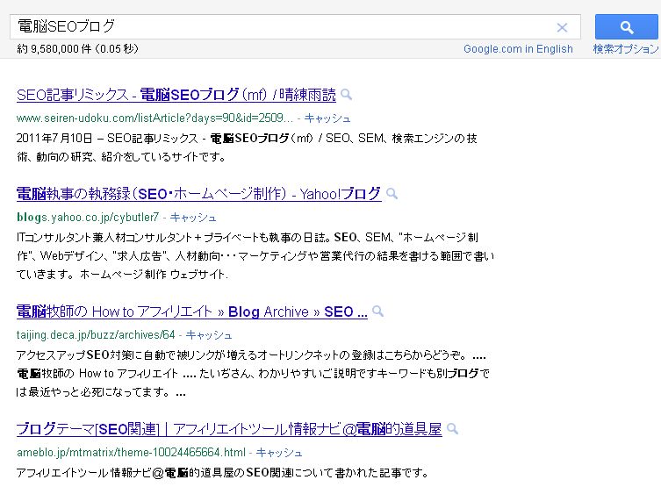Image resolution: width=661 pixels, height=487 pixels.
Task: Clear the search box with the X icon
Action: click(562, 28)
